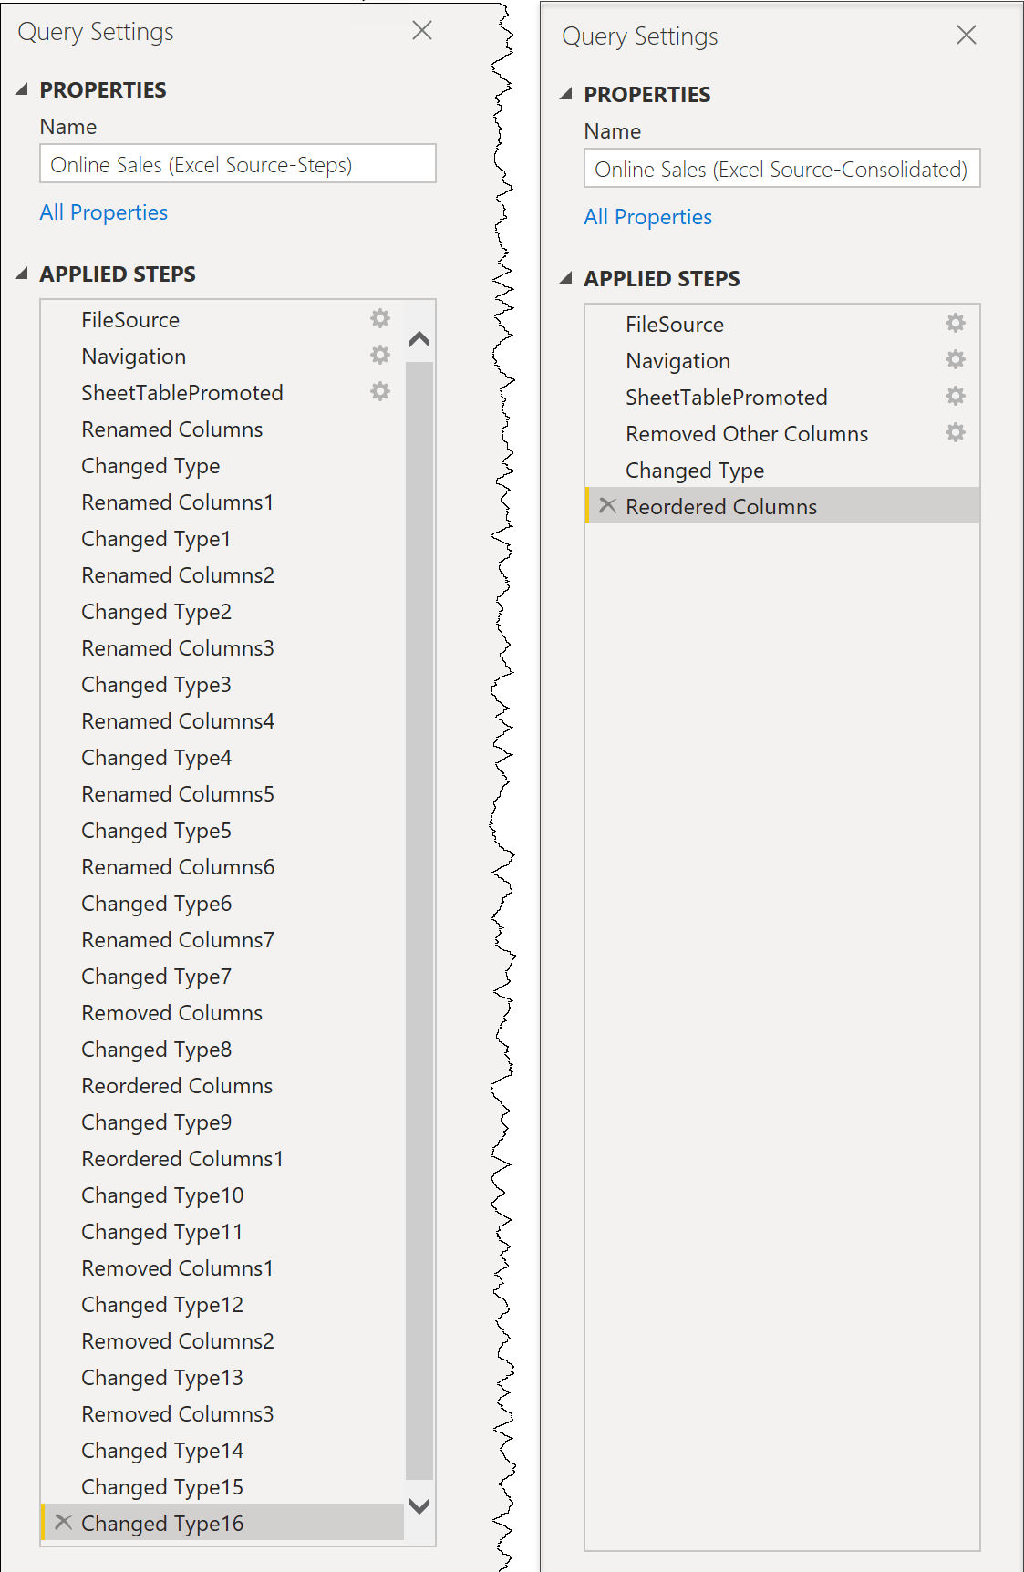Viewport: 1024px width, 1572px height.
Task: Select Navigation step in Steps panel
Action: pyautogui.click(x=222, y=357)
